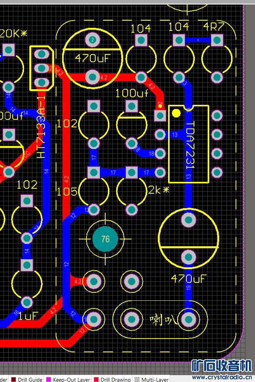255x382 pixels.
Task: Select the 102 label above the lower-left capacitor
Action: pyautogui.click(x=27, y=185)
